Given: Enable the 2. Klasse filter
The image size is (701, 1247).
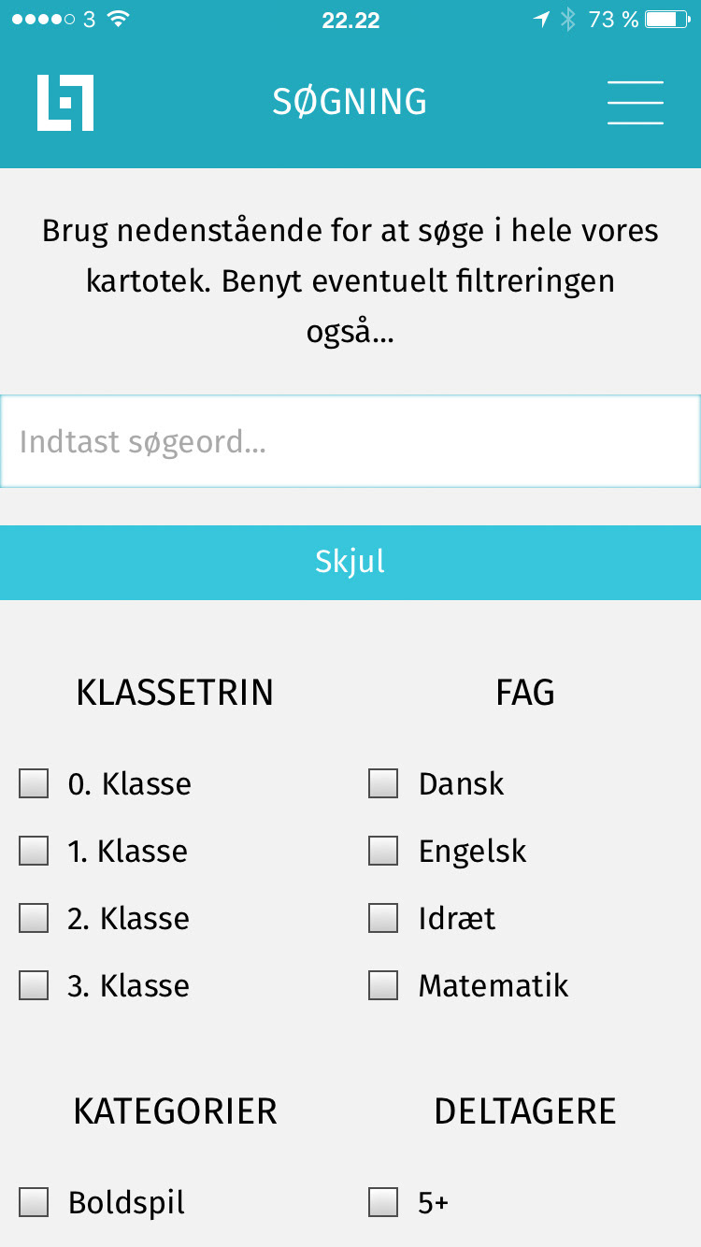Looking at the screenshot, I should [x=34, y=918].
